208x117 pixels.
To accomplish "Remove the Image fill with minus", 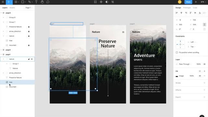I will tap(204, 76).
